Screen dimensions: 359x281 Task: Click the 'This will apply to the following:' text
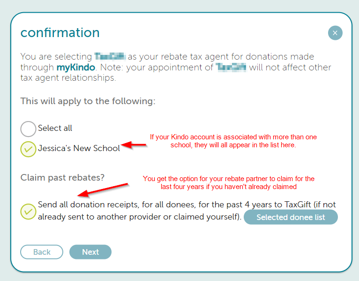(x=88, y=101)
